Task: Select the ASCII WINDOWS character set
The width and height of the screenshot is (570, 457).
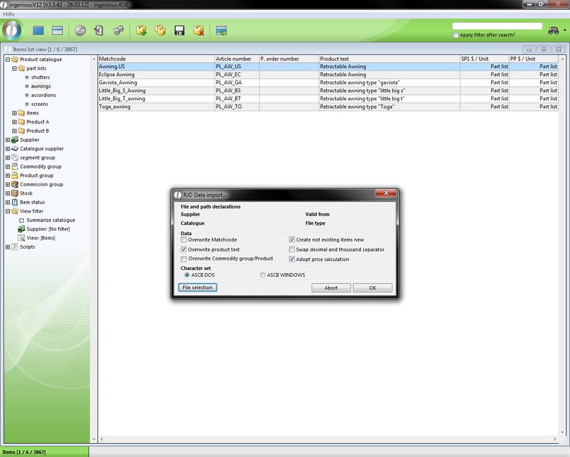Action: (x=263, y=275)
